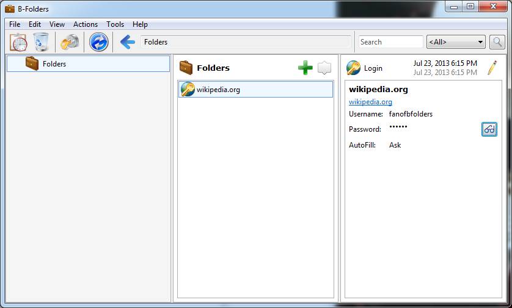512x308 pixels.
Task: Open the <All> search filter dropdown
Action: [456, 42]
